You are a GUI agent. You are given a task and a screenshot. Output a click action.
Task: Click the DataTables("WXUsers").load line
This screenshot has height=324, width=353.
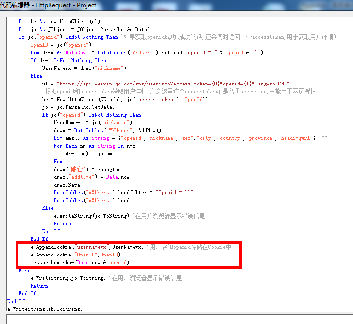click(x=92, y=200)
